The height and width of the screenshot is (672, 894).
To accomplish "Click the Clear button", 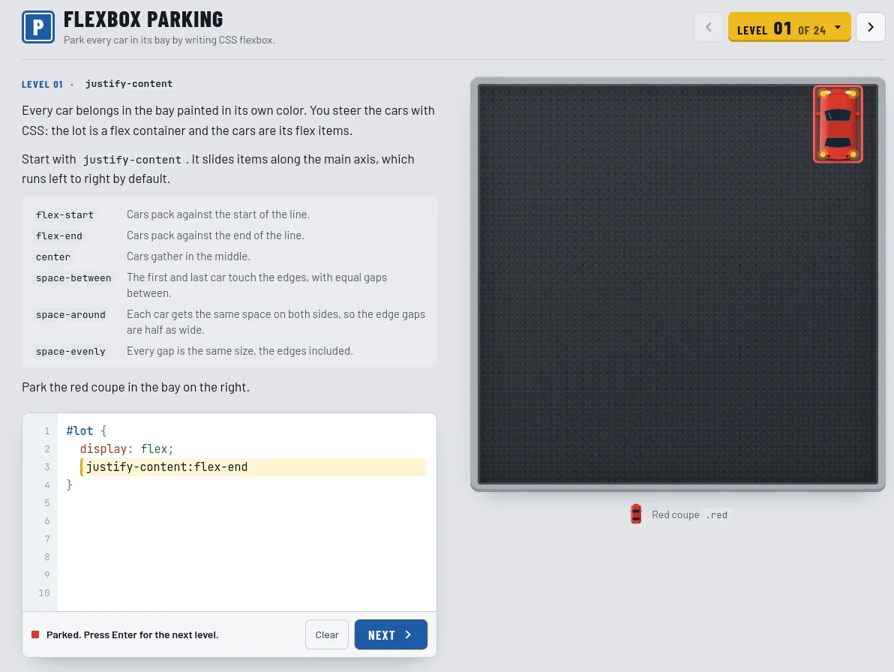I will tap(327, 634).
